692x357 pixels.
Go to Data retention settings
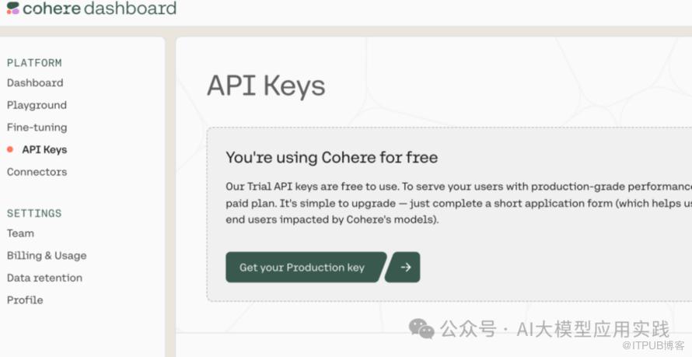pyautogui.click(x=44, y=278)
